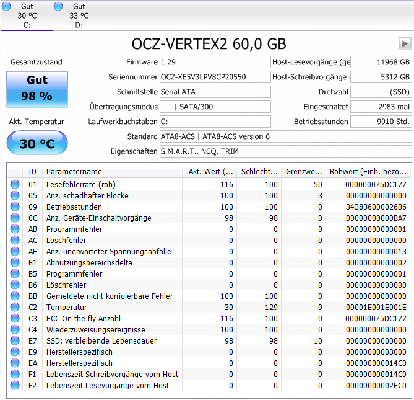
Task: Click the ID column header
Action: 32,171
